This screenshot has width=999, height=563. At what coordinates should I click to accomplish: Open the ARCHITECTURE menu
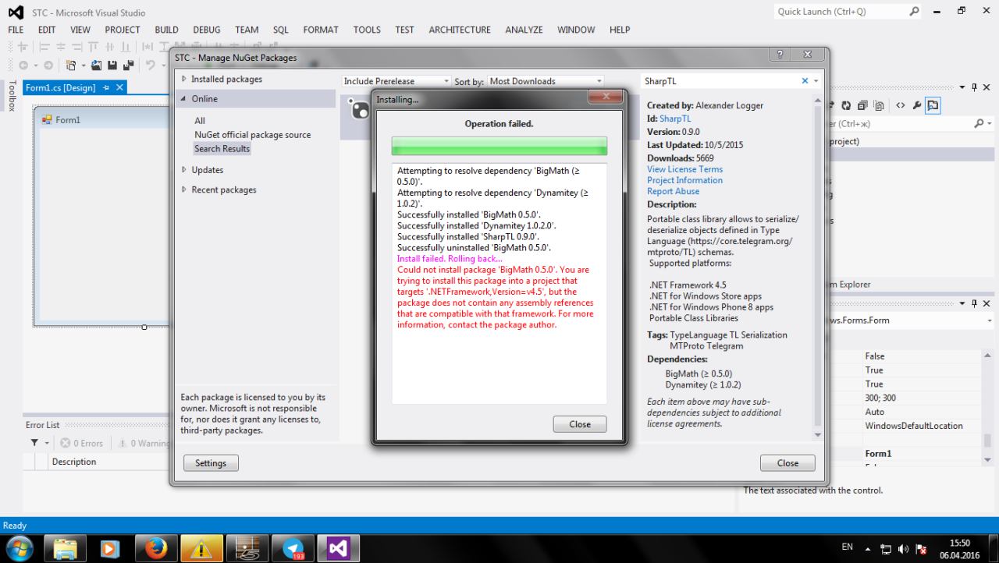pos(460,30)
